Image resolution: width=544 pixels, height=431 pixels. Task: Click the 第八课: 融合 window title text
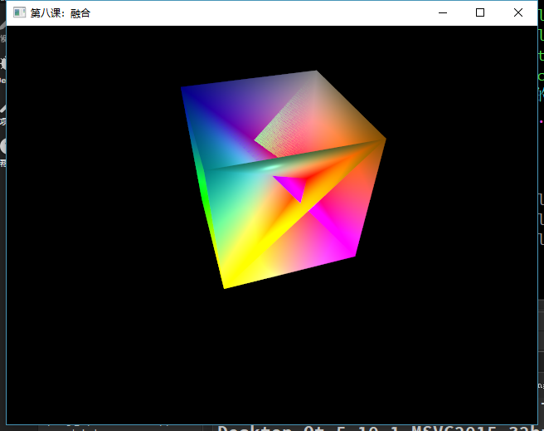click(61, 13)
